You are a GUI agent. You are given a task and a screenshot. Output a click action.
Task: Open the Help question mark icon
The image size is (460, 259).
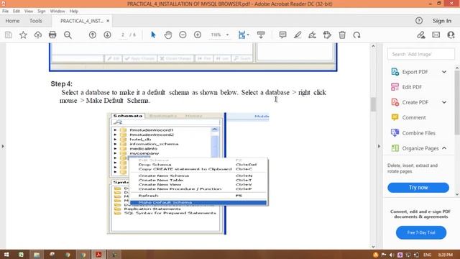(419, 21)
